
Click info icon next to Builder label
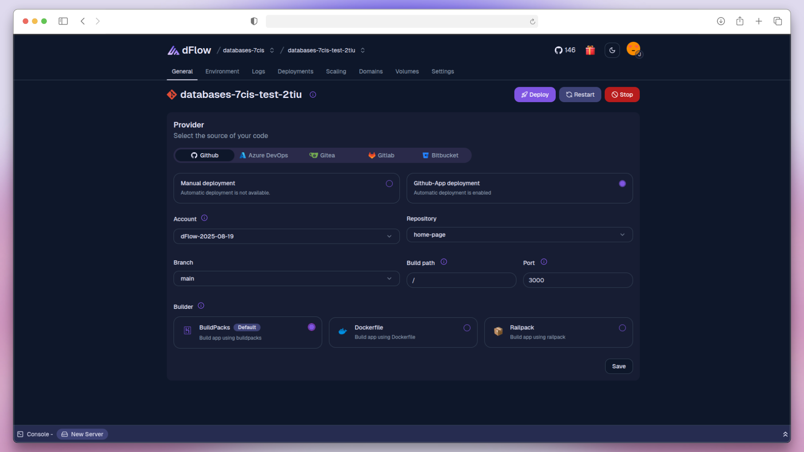coord(201,306)
